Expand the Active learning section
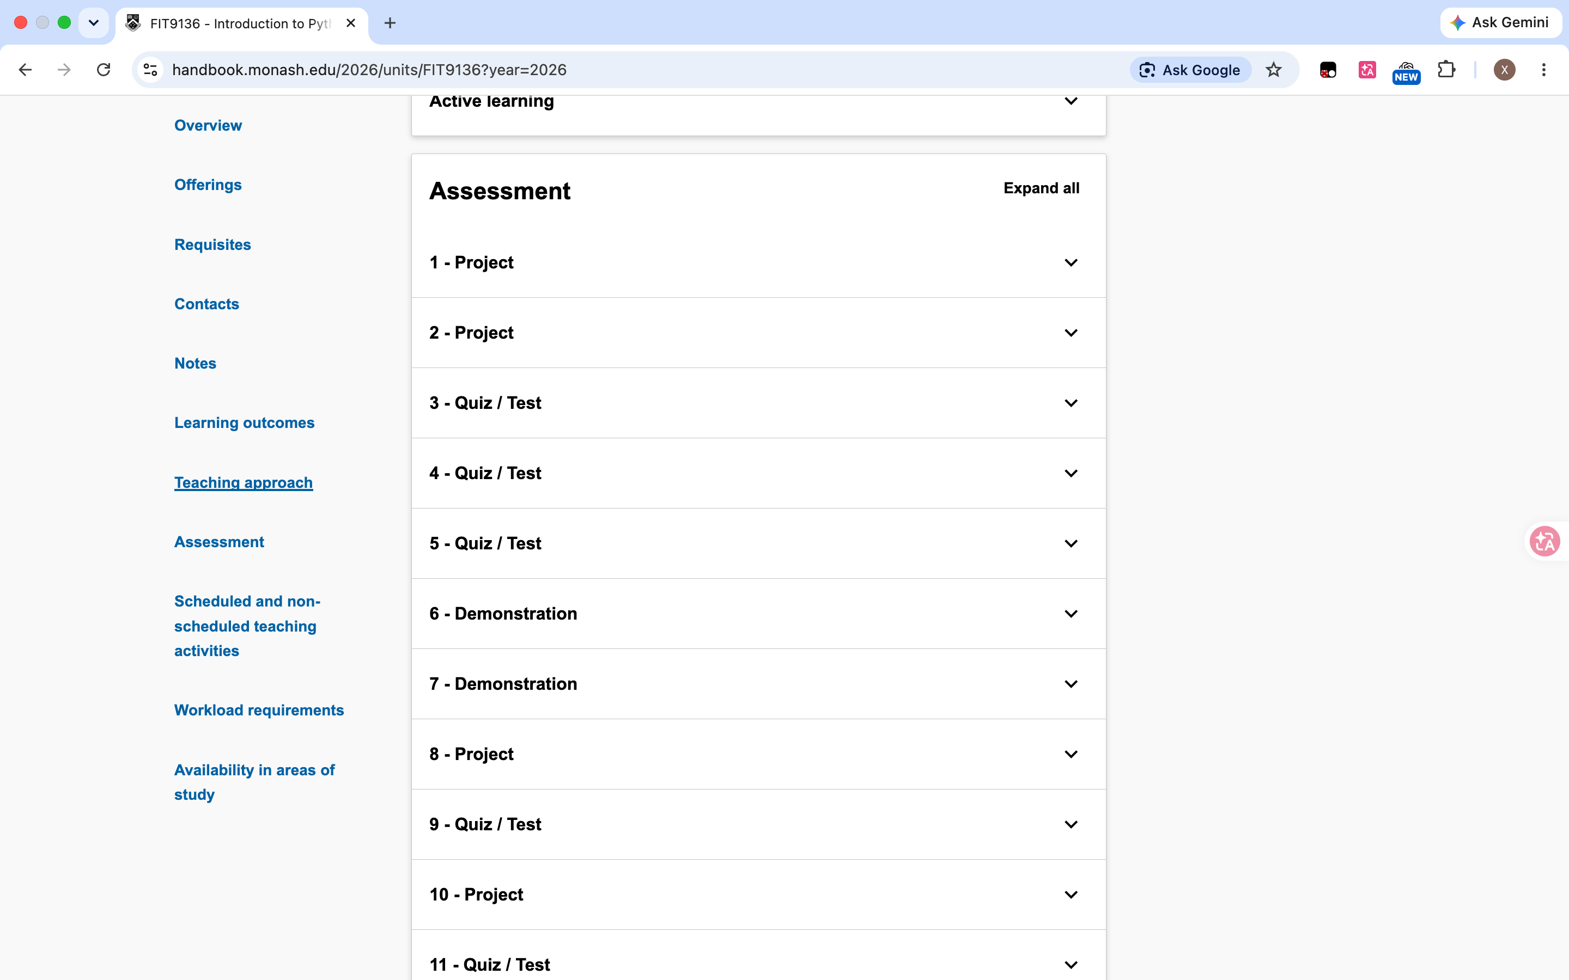 pyautogui.click(x=758, y=115)
